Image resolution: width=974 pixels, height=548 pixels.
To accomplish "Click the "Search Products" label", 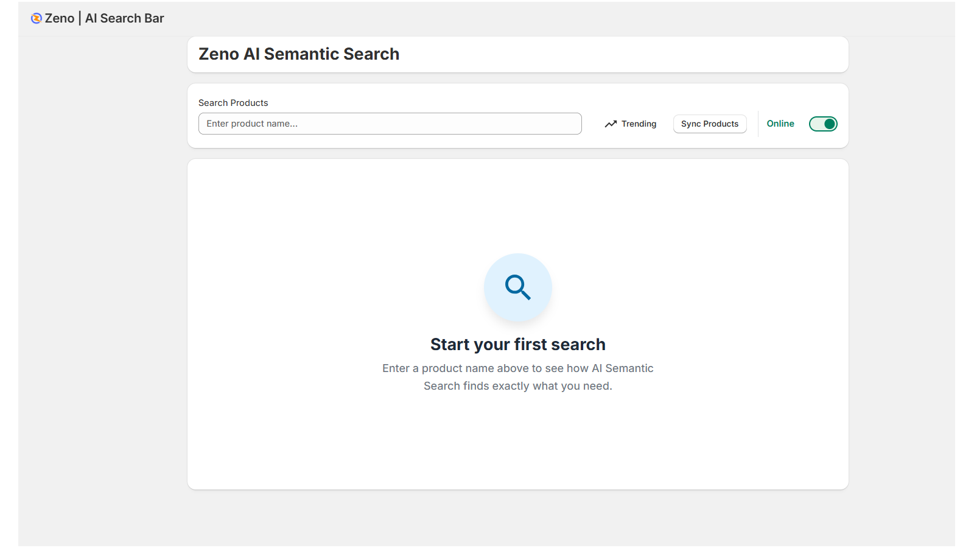I will pyautogui.click(x=233, y=102).
